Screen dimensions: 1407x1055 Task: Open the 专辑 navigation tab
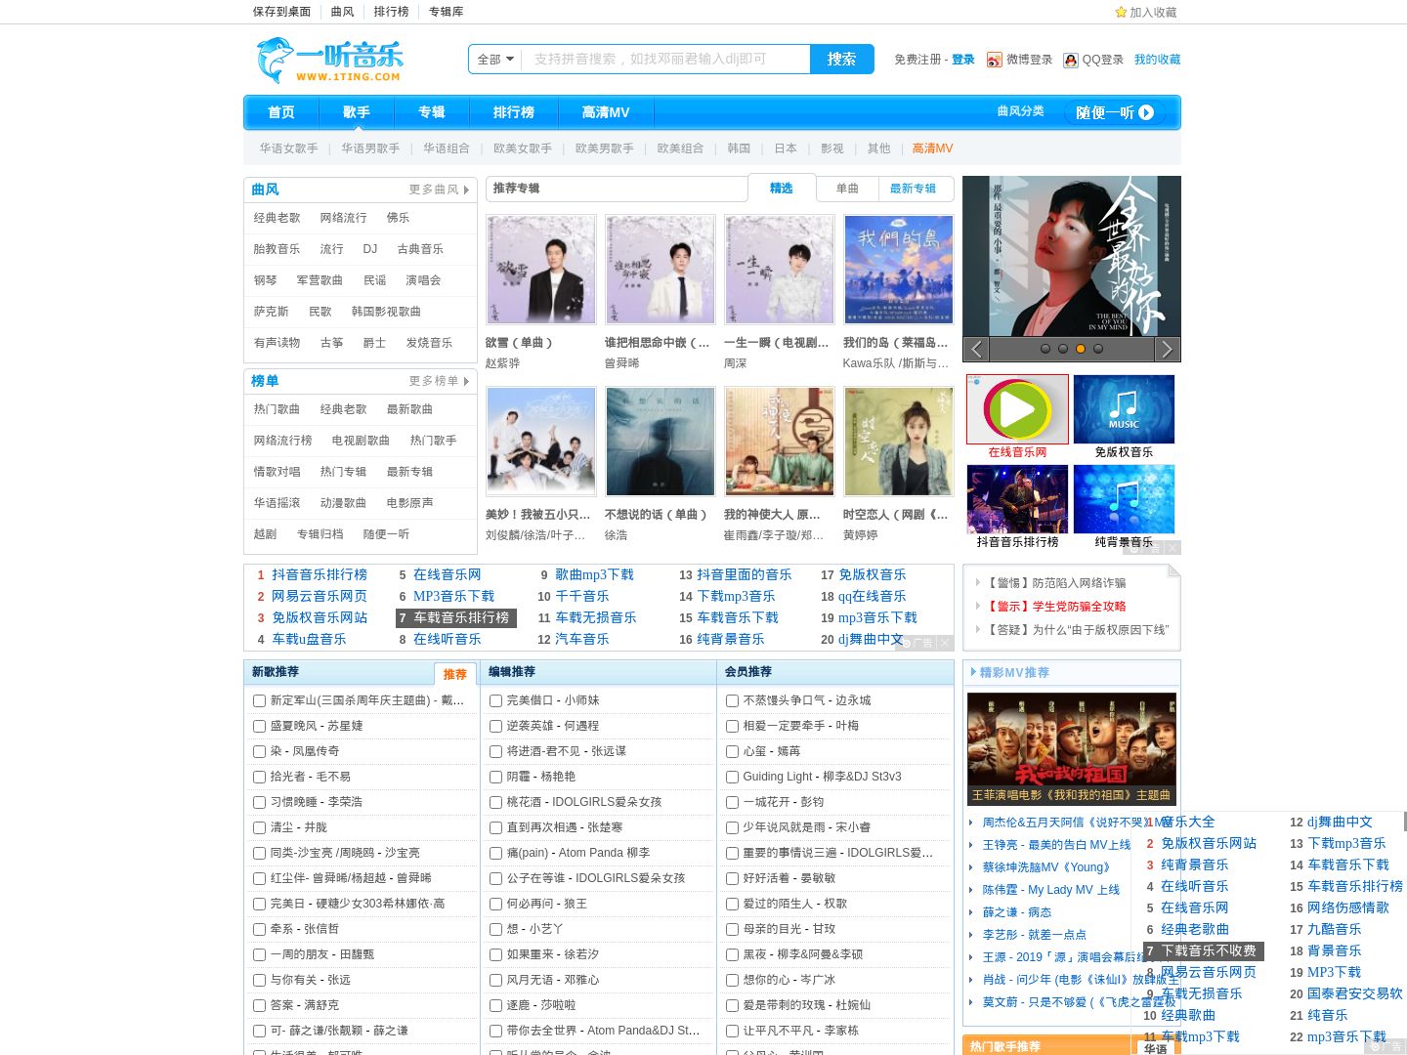(x=432, y=112)
